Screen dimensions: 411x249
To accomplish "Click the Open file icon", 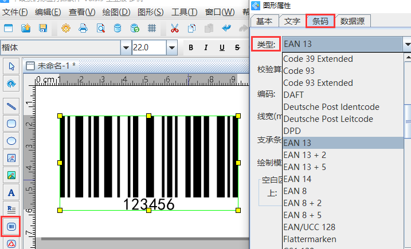I will click(26, 28).
